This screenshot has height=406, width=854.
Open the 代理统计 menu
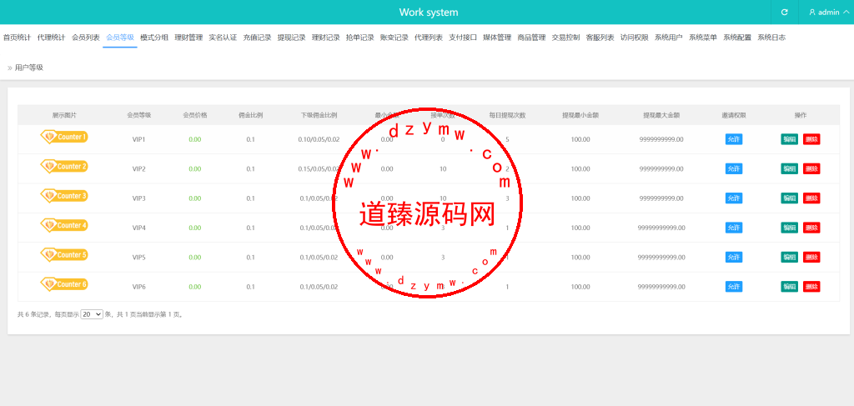(51, 38)
